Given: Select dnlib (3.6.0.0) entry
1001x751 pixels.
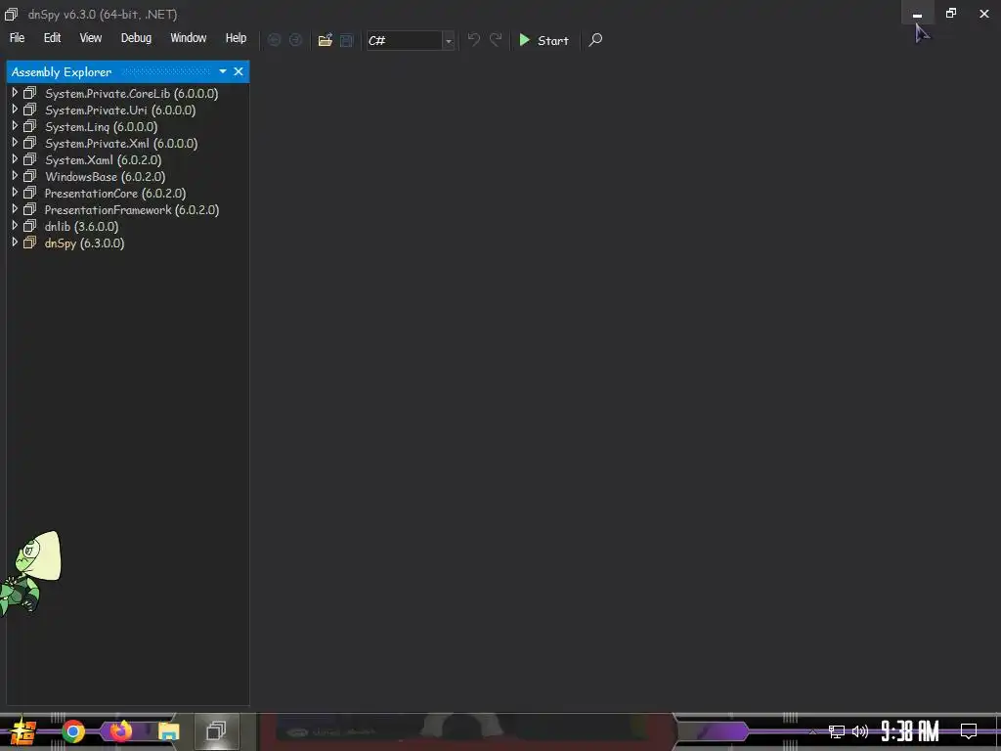Looking at the screenshot, I should coord(81,226).
